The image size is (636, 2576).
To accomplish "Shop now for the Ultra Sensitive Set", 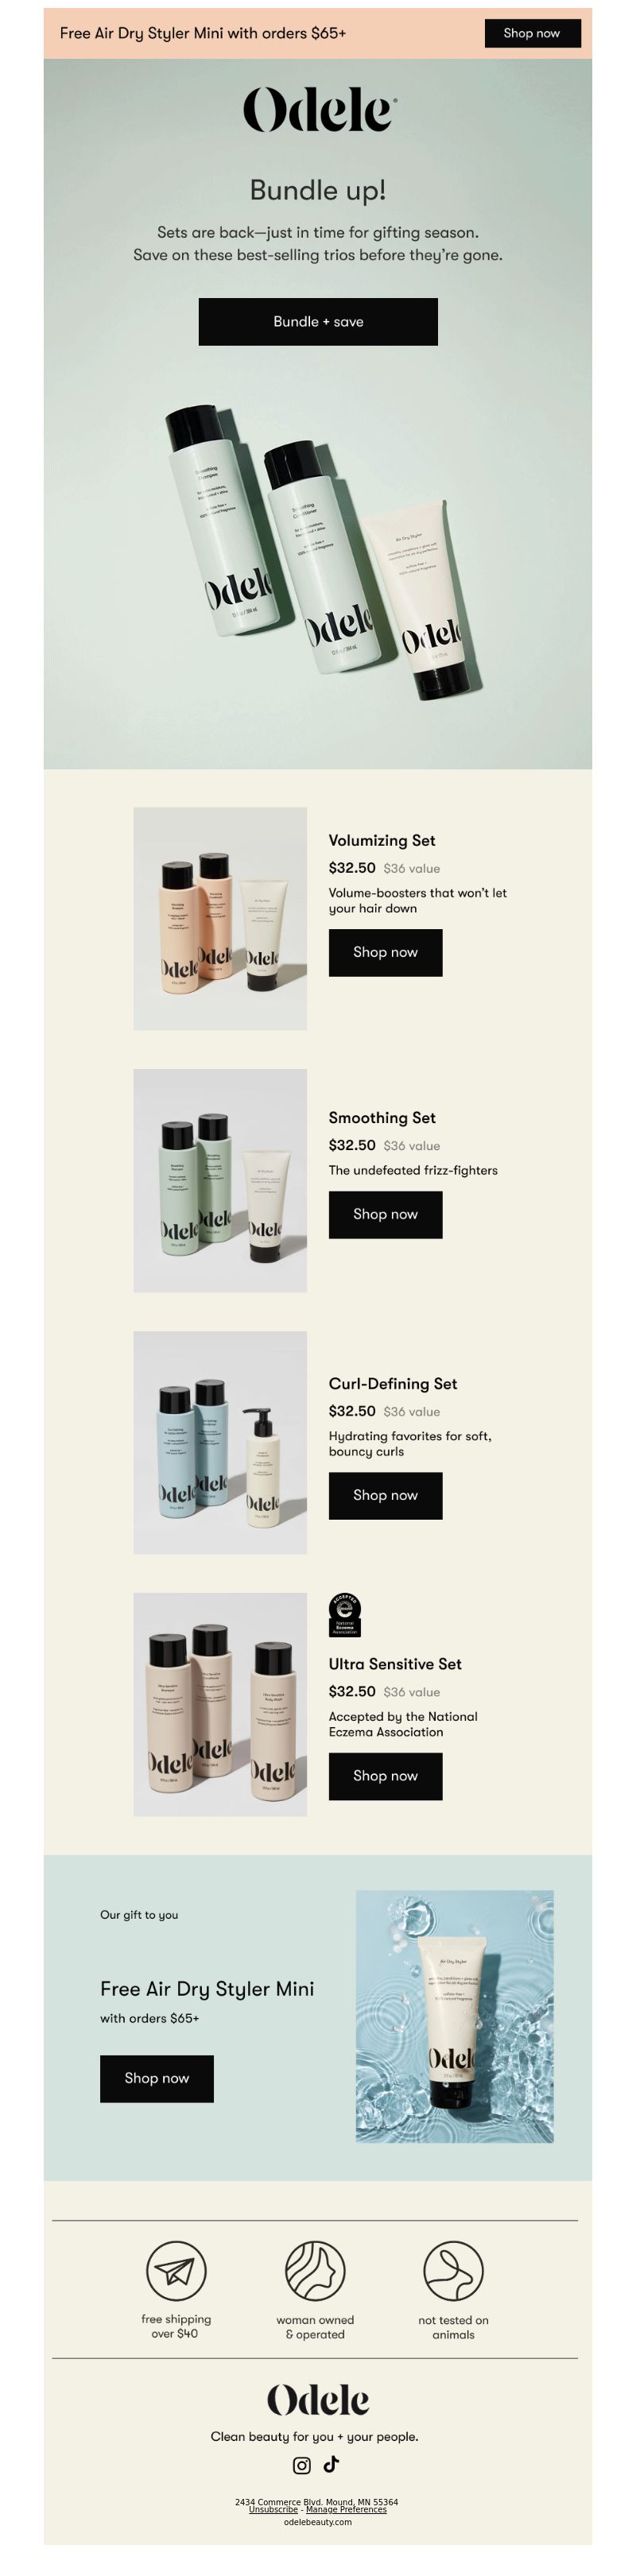I will coord(385,1776).
